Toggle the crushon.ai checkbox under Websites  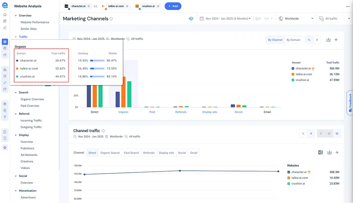(289, 184)
